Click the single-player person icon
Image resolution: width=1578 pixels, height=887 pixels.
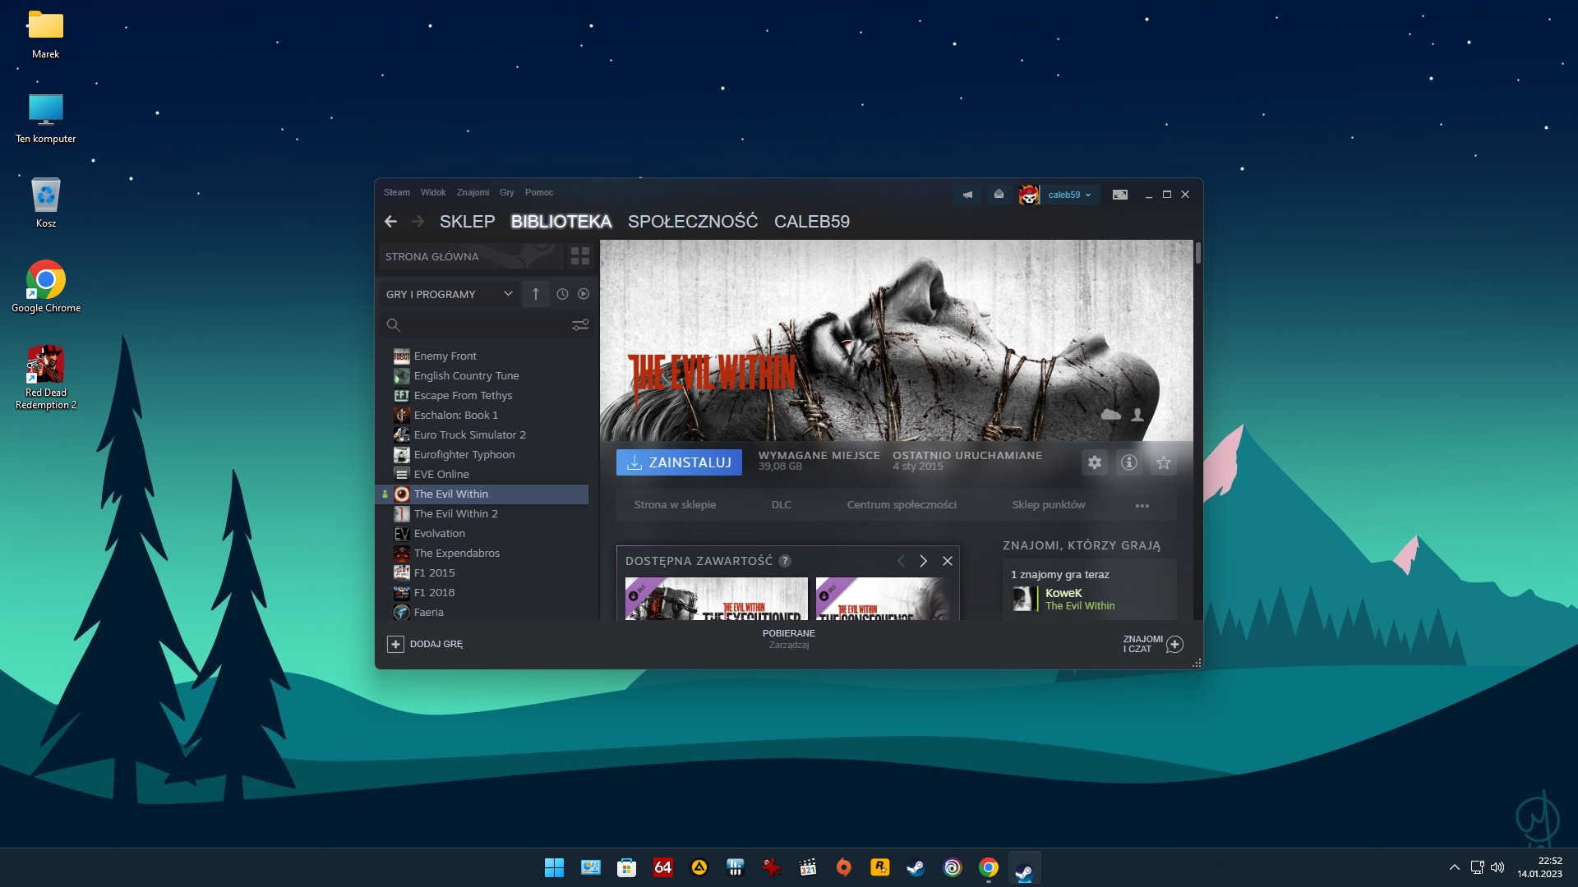(x=1137, y=415)
